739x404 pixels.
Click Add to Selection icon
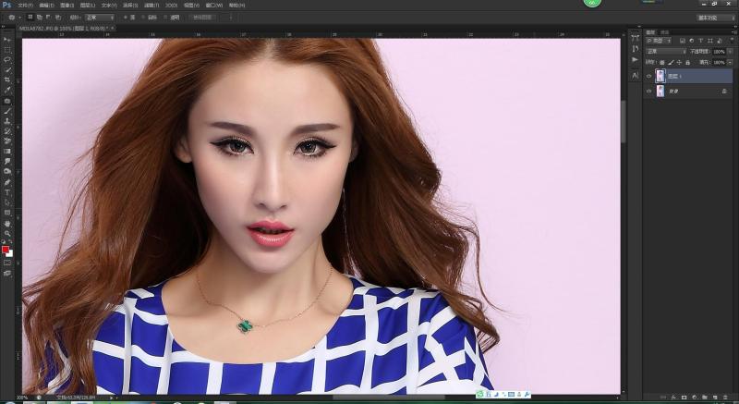[x=39, y=18]
